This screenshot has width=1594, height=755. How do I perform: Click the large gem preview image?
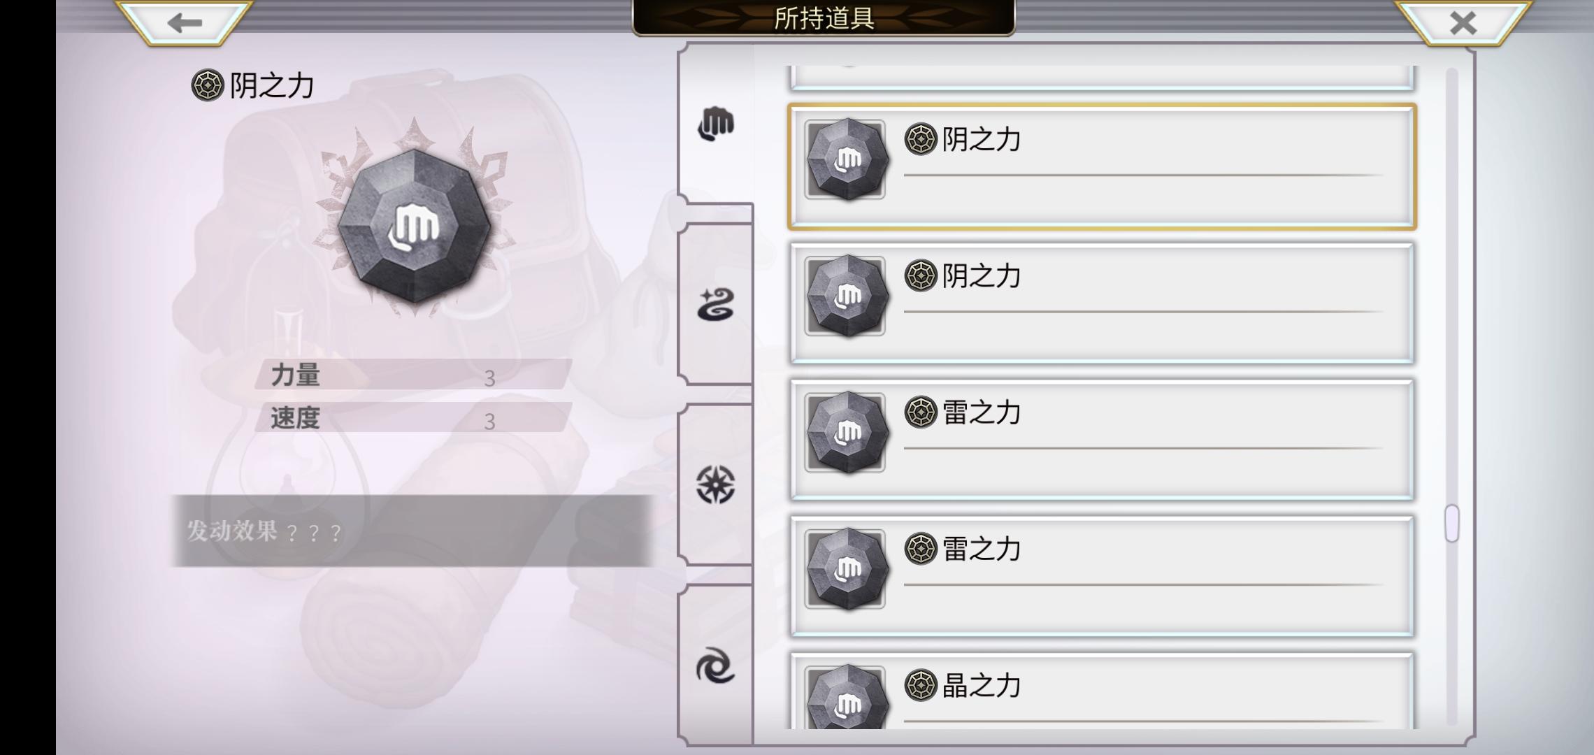[x=414, y=225]
